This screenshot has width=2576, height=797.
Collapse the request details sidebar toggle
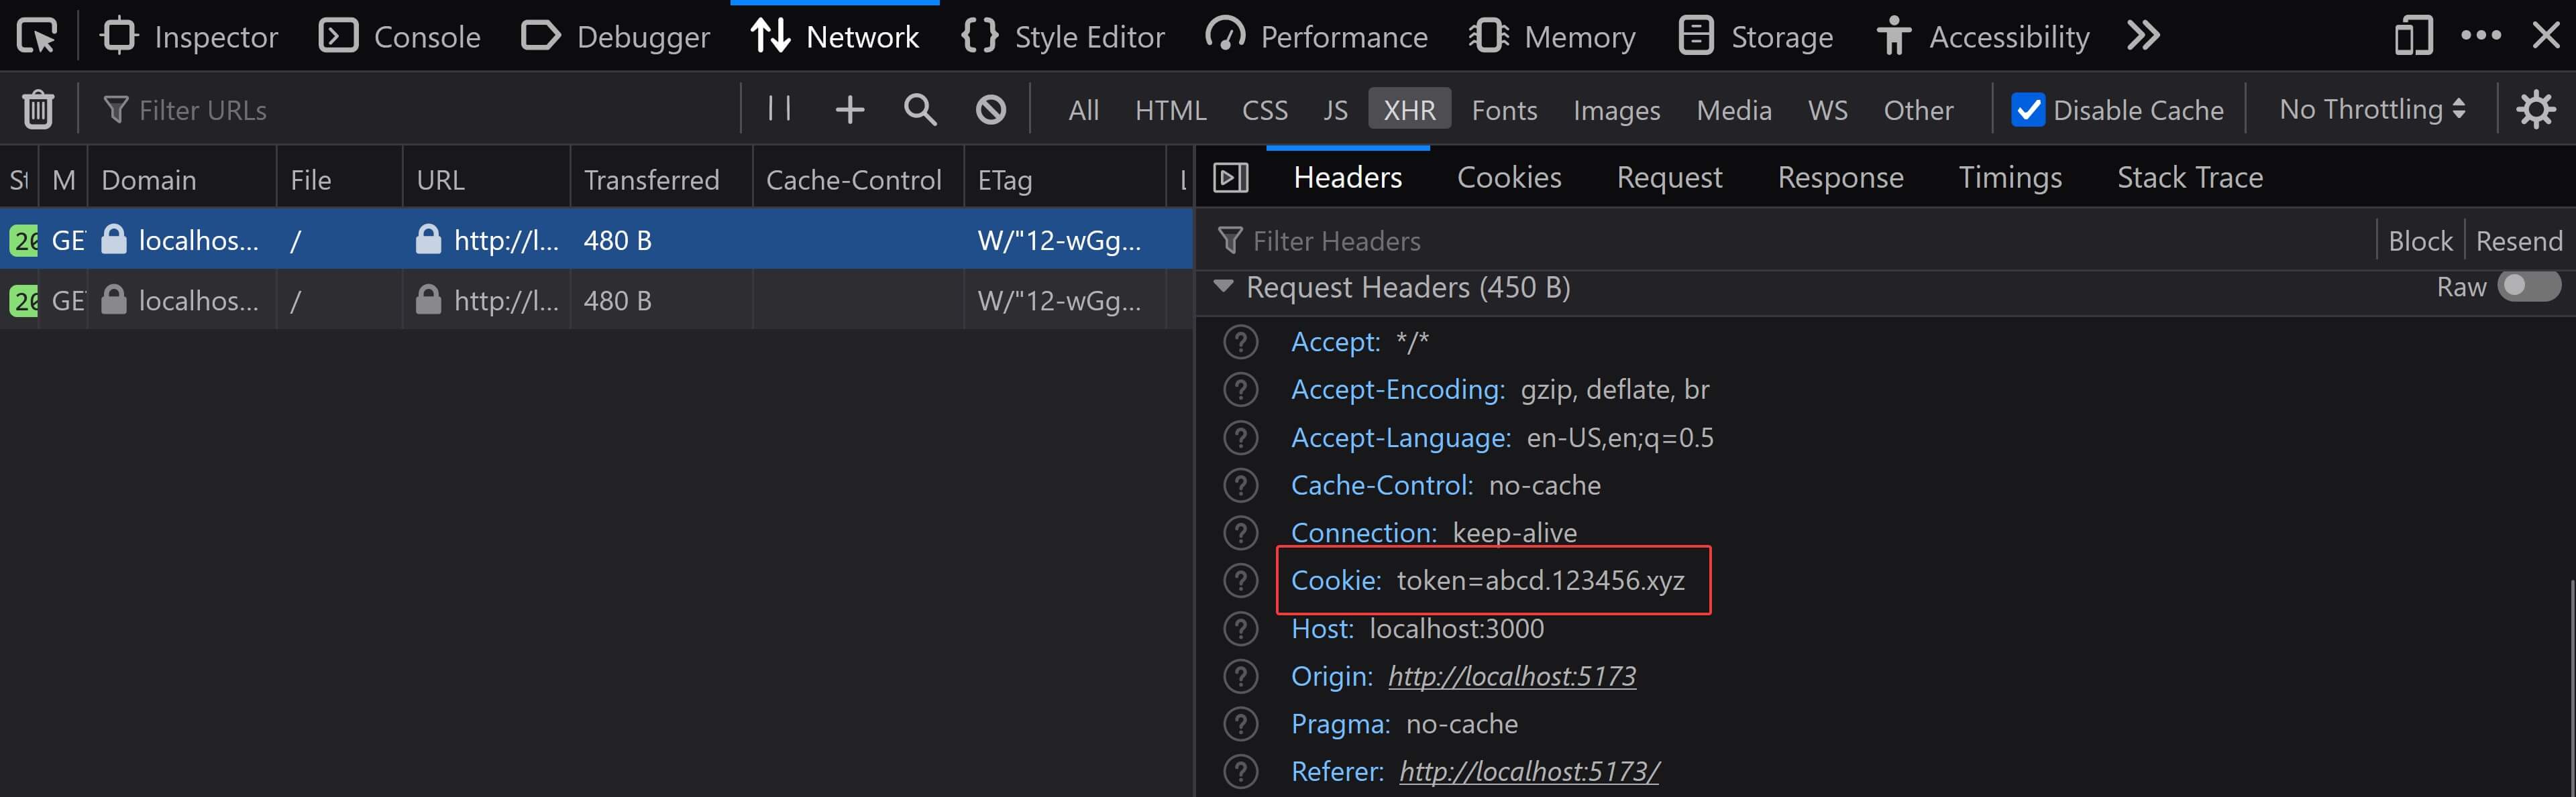click(1230, 178)
